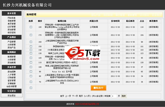Select the checkbox in row sorted 160
The width and height of the screenshot is (165, 107).
[x=31, y=42]
